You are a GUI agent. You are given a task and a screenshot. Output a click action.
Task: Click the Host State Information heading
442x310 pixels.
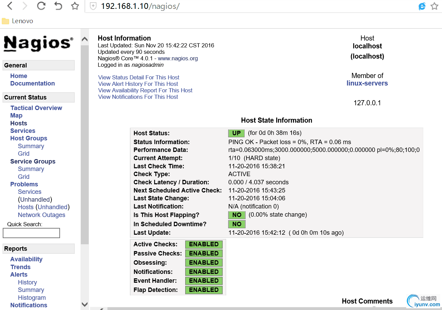pyautogui.click(x=277, y=120)
